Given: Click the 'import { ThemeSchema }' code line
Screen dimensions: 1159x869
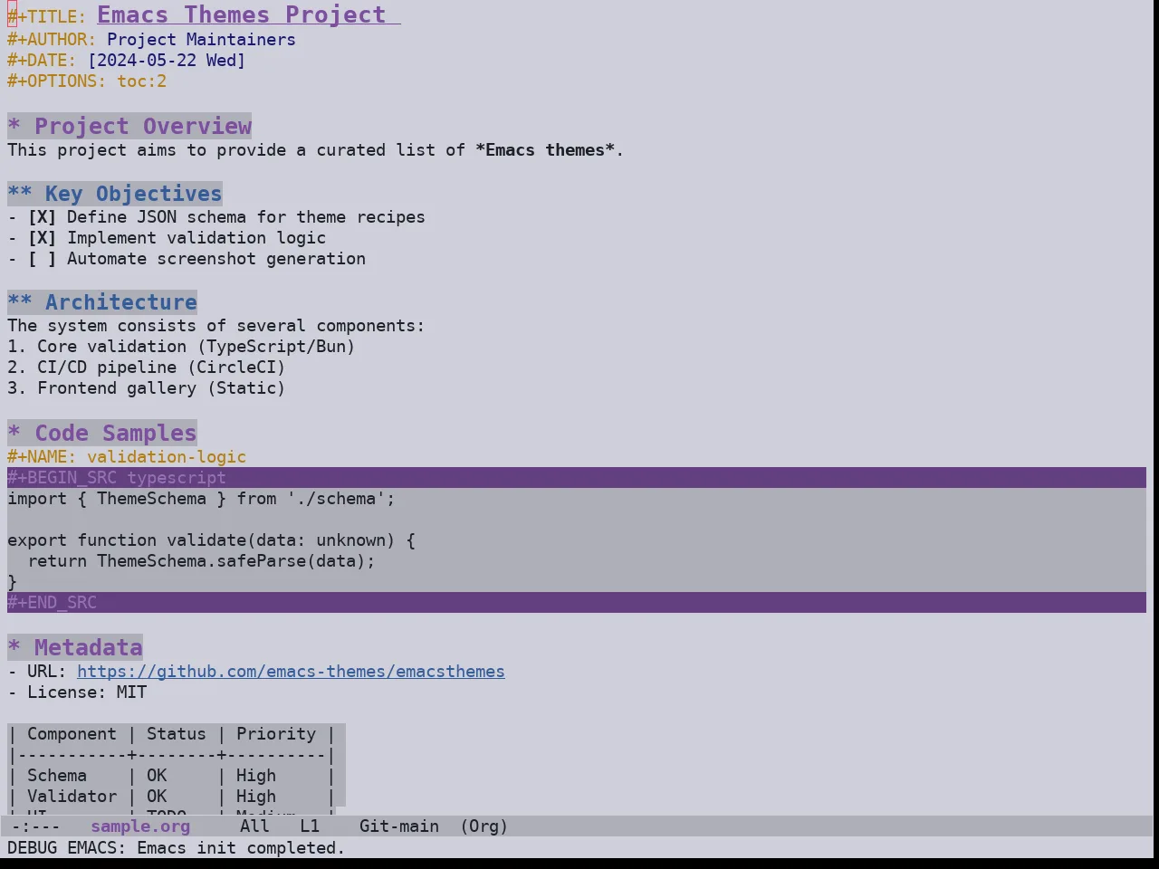Looking at the screenshot, I should pyautogui.click(x=201, y=499).
